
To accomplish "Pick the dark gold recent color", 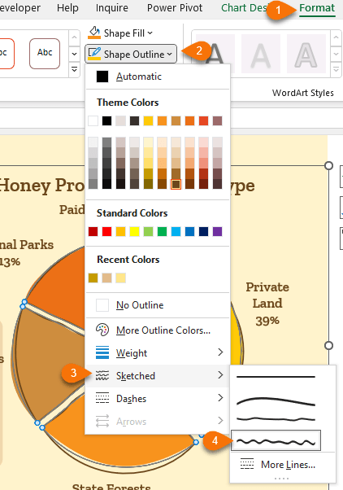I will pyautogui.click(x=93, y=278).
